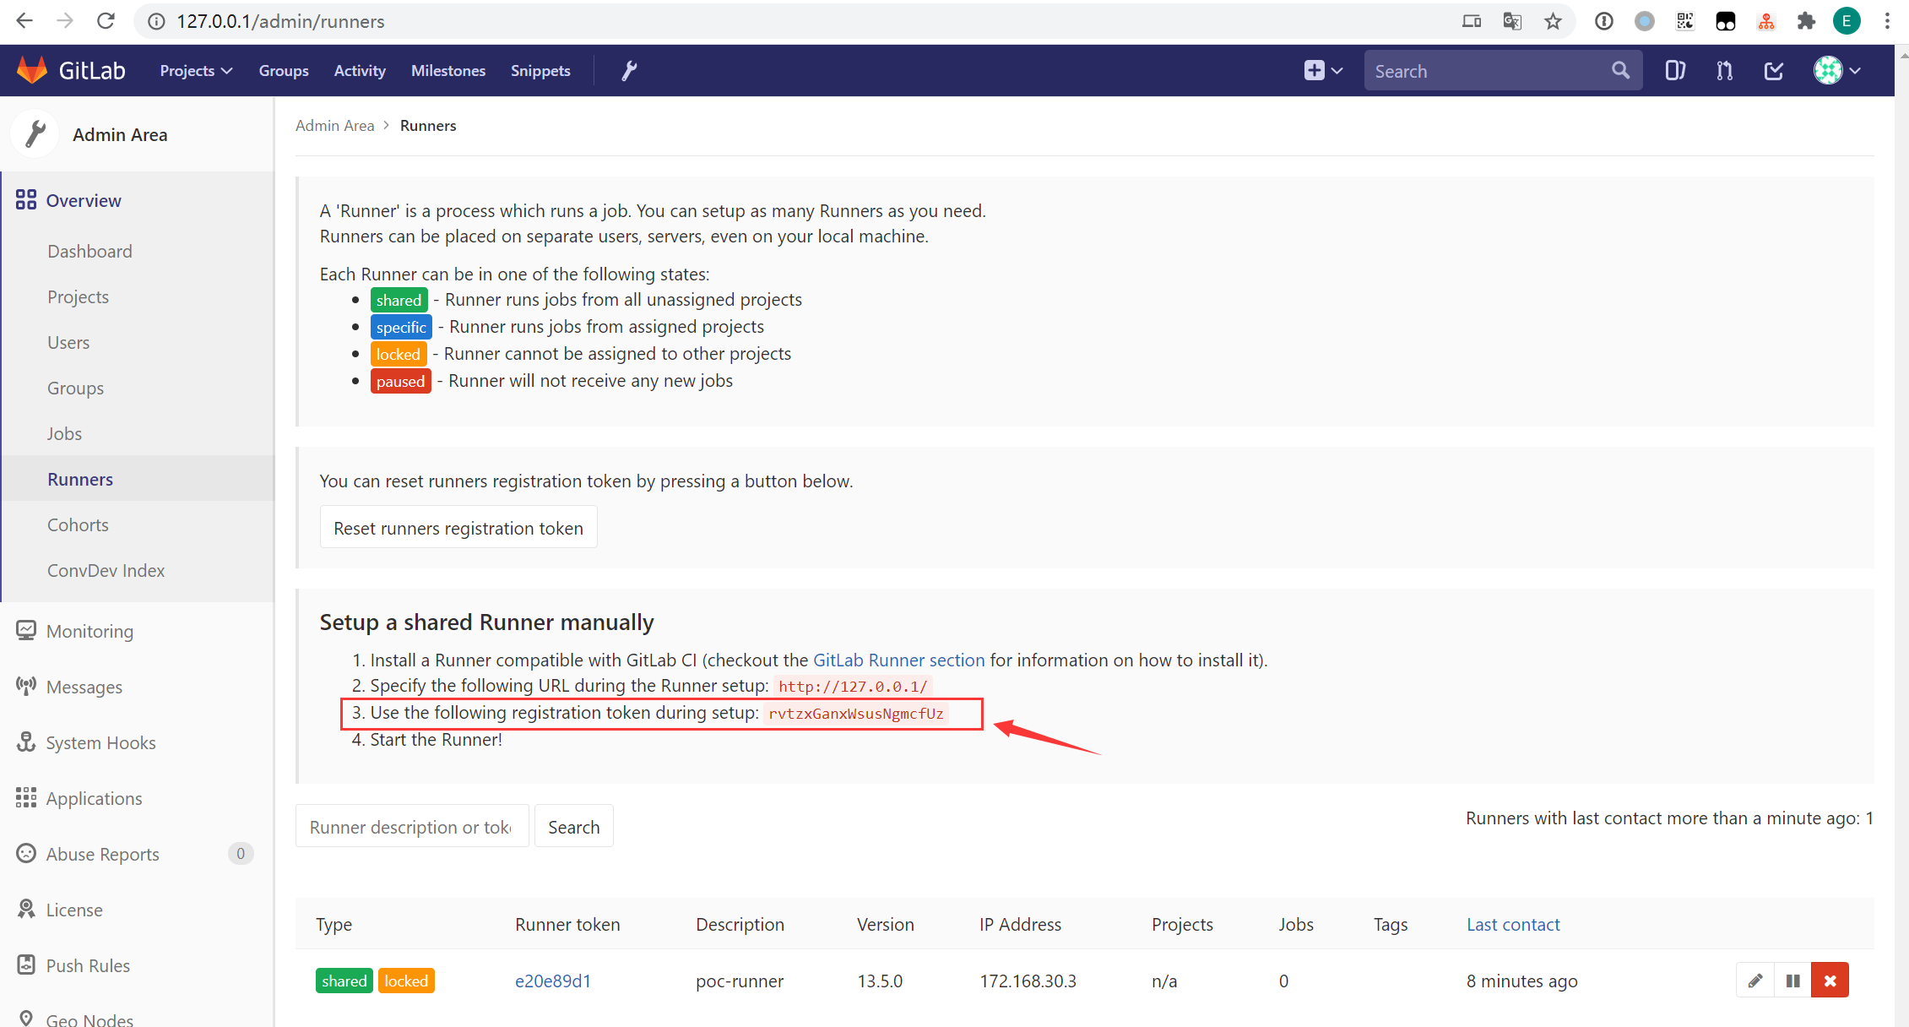The image size is (1909, 1027).
Task: Click the version 13.5.0 cell
Action: point(880,981)
